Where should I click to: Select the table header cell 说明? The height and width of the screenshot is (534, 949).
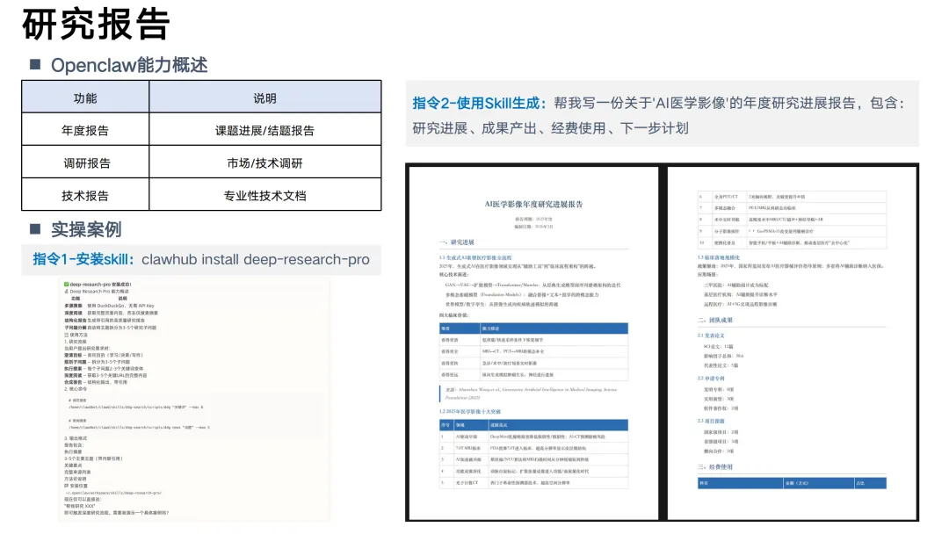pos(265,98)
